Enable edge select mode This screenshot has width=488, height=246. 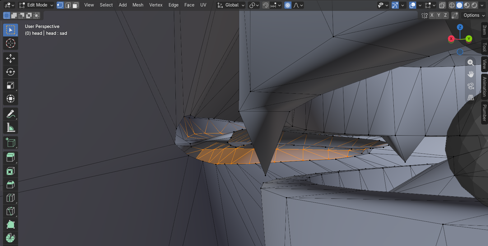pos(68,5)
